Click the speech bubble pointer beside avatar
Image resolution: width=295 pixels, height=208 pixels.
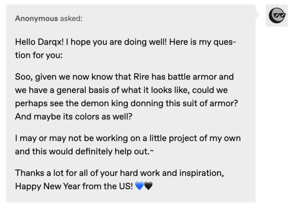(x=257, y=14)
